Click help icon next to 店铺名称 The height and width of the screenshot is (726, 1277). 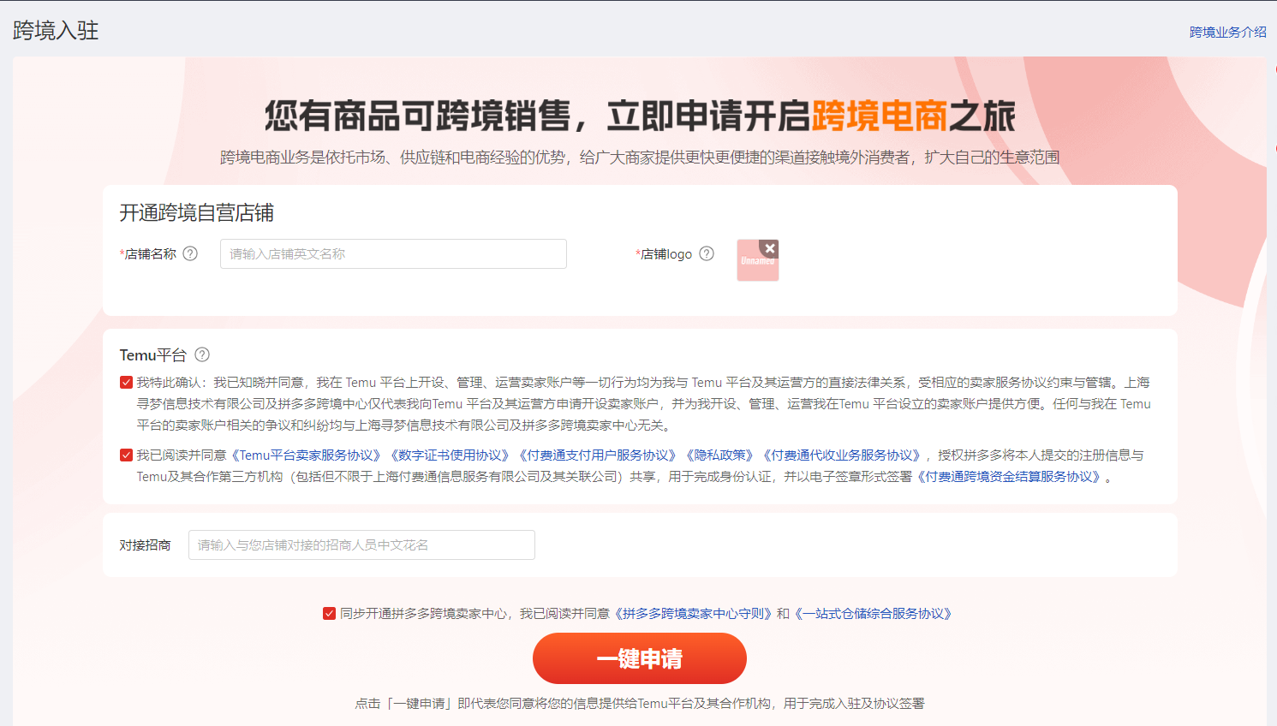[x=190, y=253]
